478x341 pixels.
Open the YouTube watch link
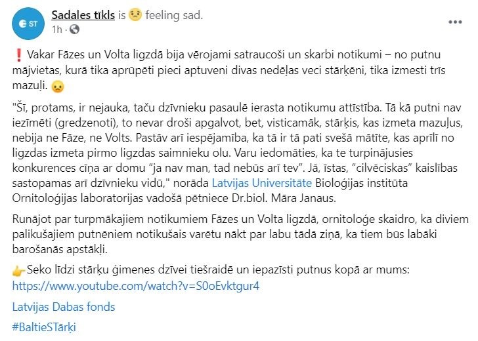tap(136, 286)
